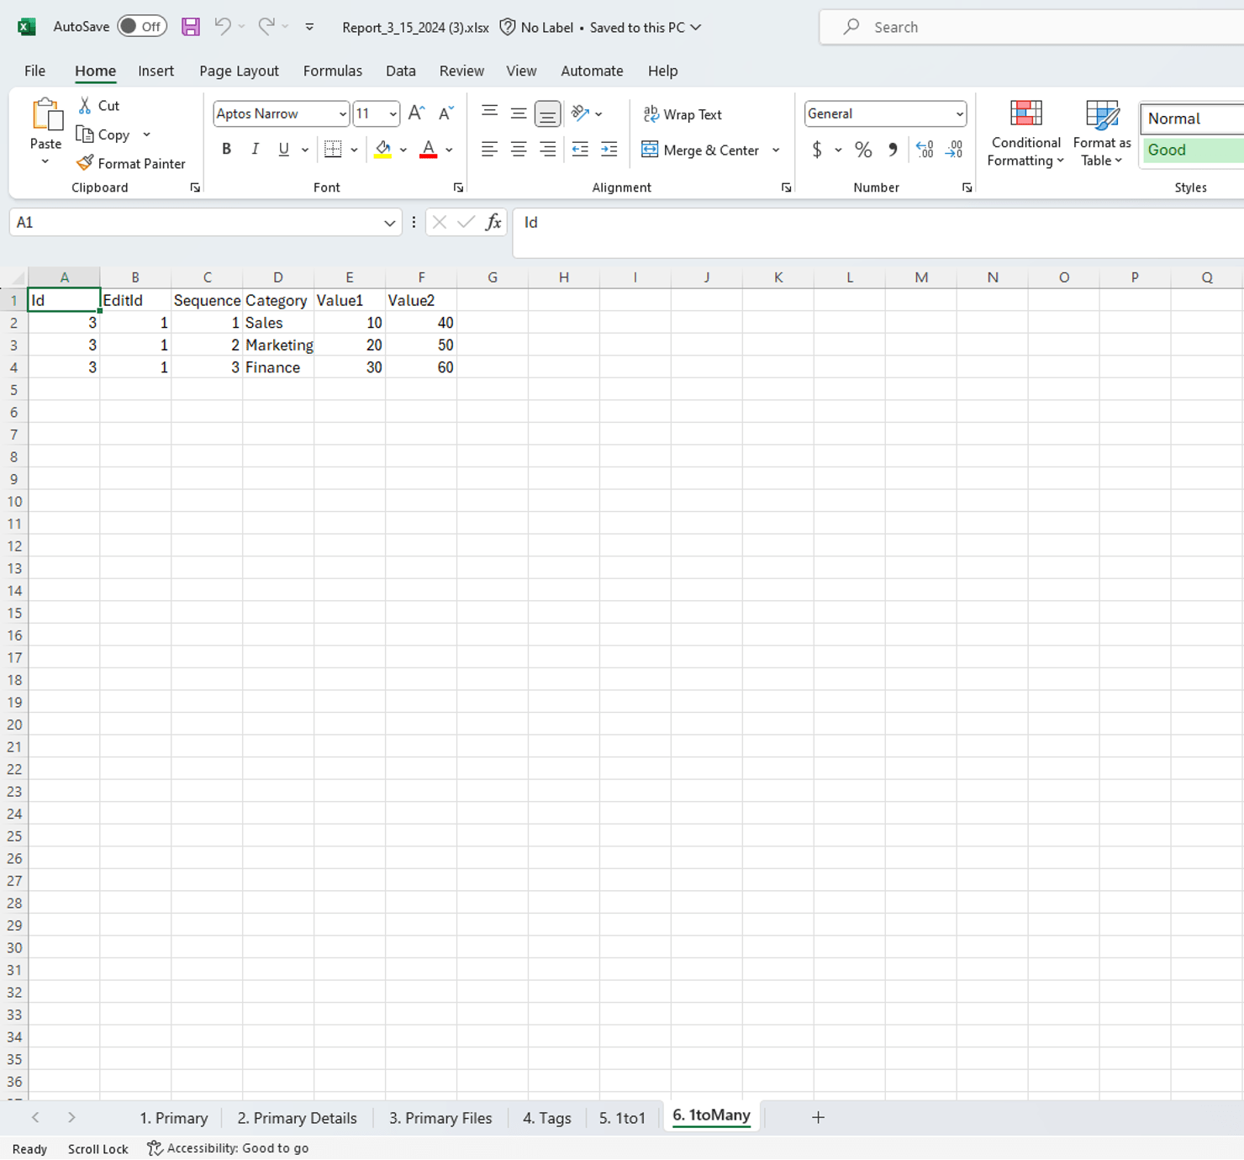Open Conditional Formatting options
Viewport: 1244px width, 1160px height.
tap(1025, 133)
